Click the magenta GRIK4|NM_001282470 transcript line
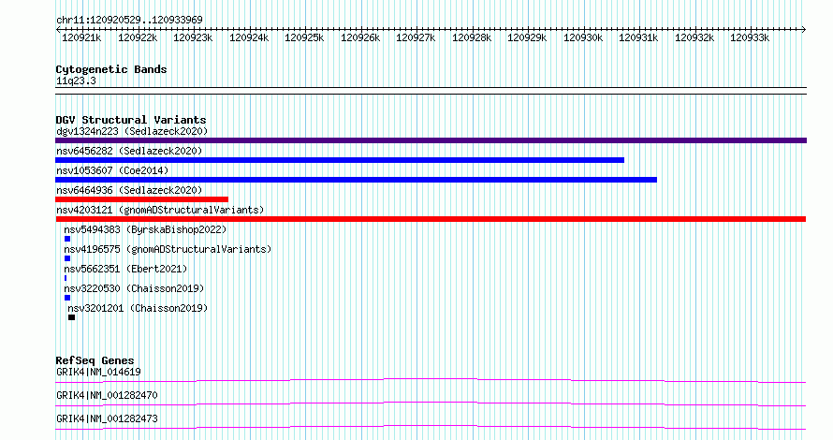This screenshot has height=440, width=833. pyautogui.click(x=431, y=403)
